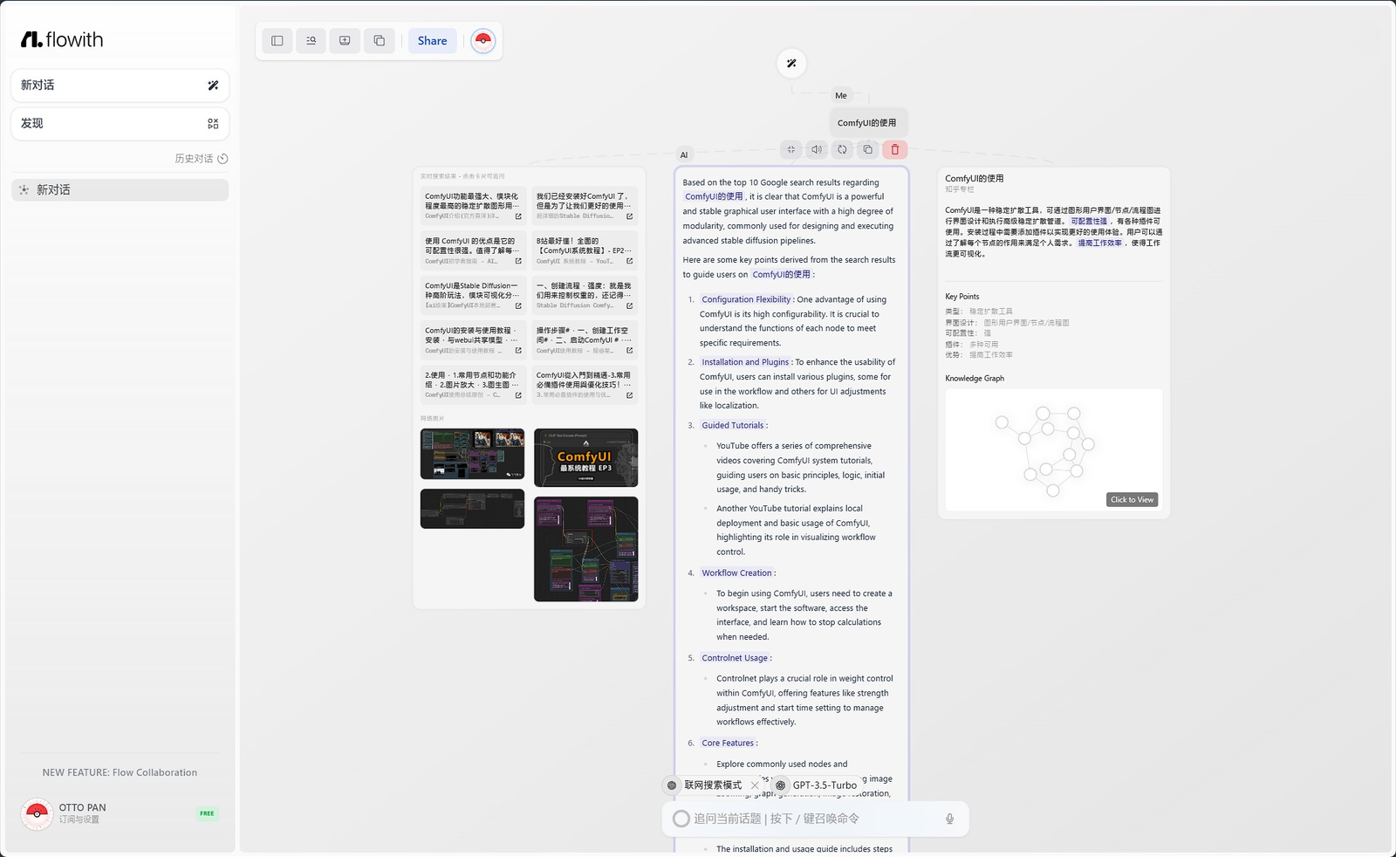The width and height of the screenshot is (1396, 857).
Task: Click the sparkle icon on 新对话 button
Action: click(213, 86)
